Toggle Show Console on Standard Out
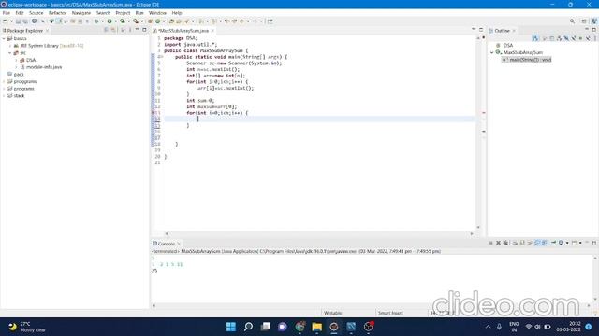 point(537,243)
